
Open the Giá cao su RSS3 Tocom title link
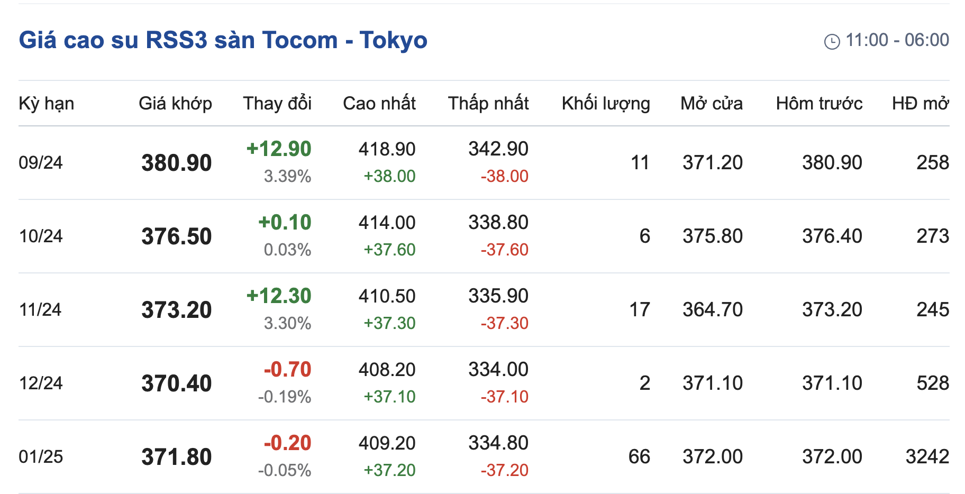(x=223, y=40)
